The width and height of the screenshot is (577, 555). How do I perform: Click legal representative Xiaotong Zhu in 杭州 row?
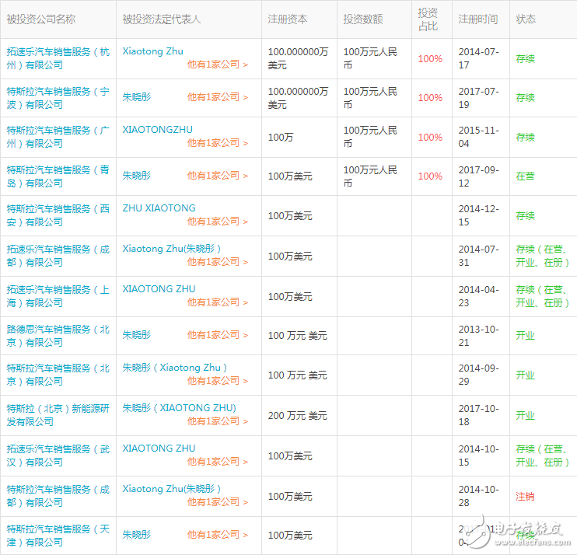pos(152,51)
